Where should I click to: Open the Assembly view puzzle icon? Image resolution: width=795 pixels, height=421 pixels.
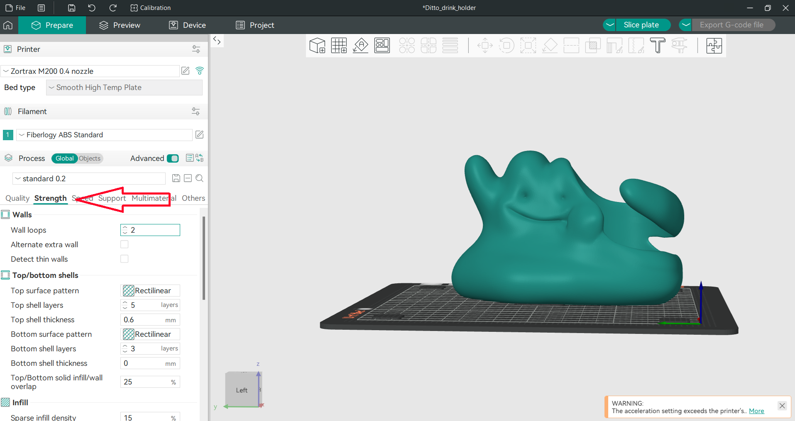click(x=714, y=46)
